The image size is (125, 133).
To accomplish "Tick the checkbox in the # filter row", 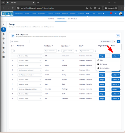I will coord(12,51).
